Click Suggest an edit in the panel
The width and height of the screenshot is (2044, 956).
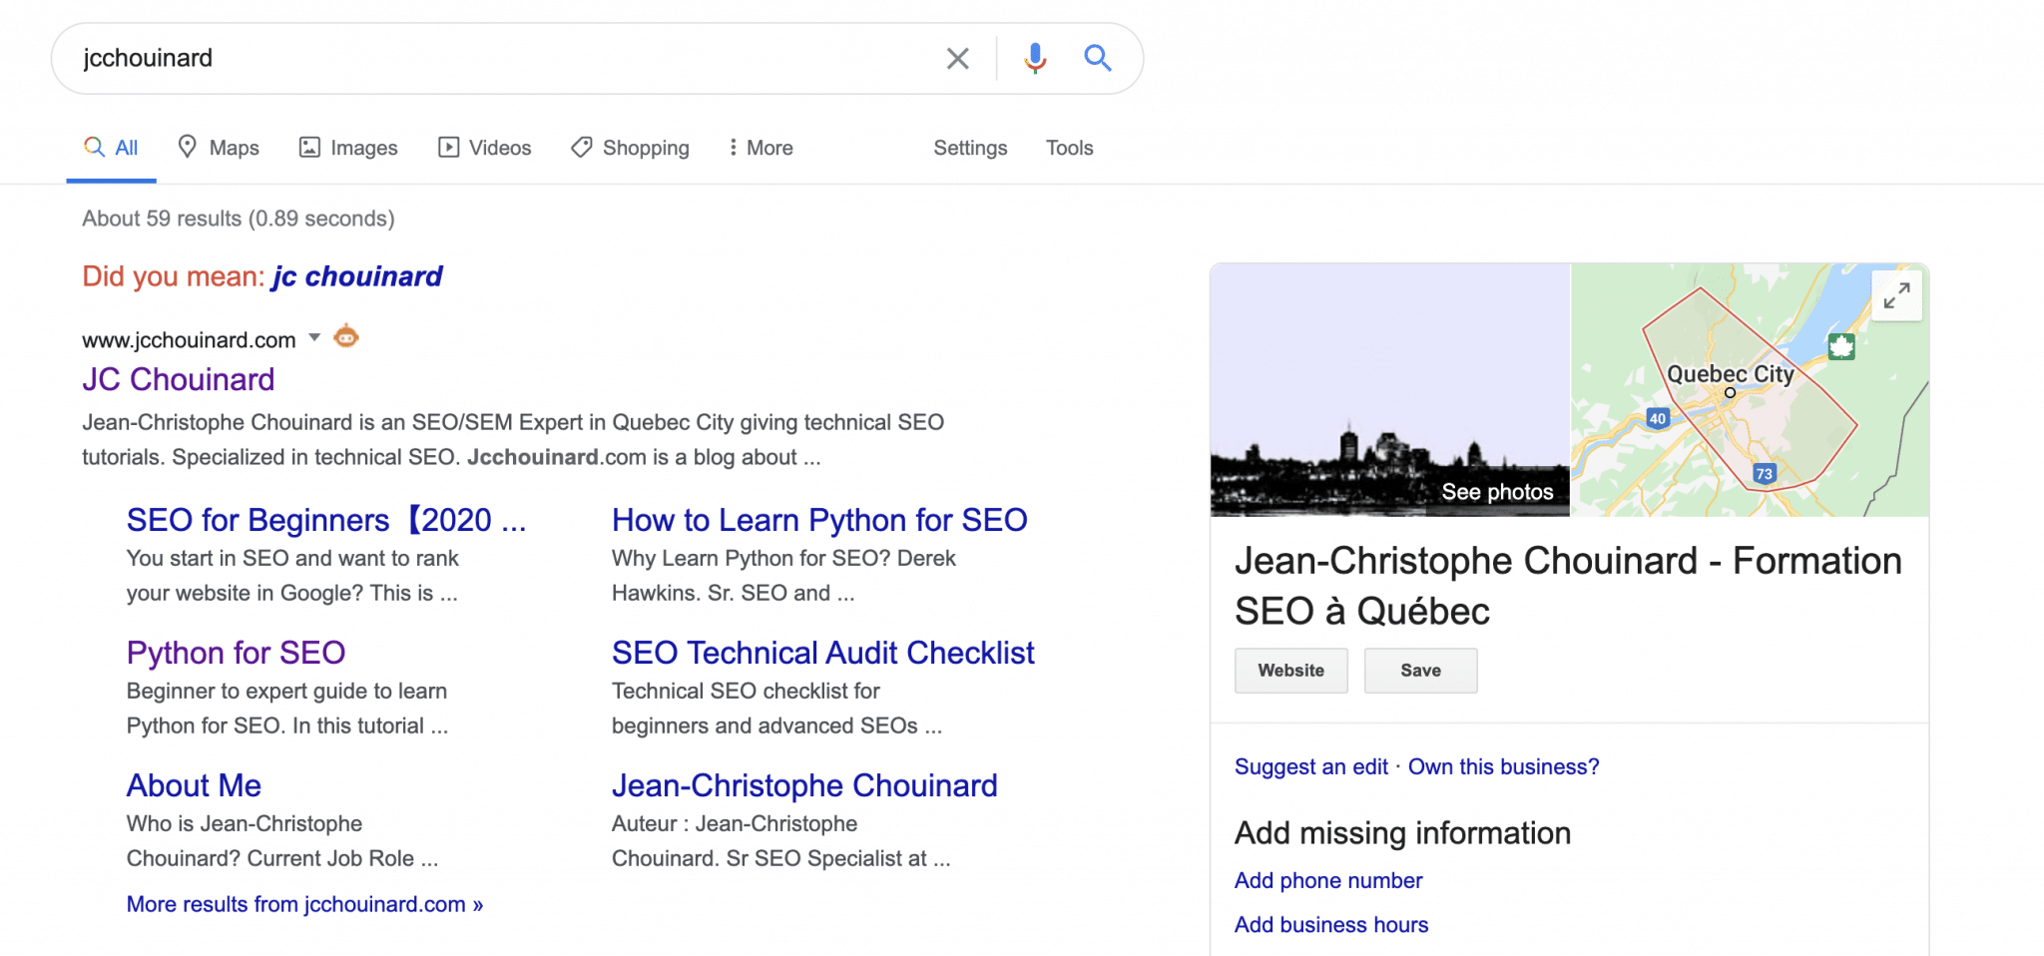[x=1310, y=766]
